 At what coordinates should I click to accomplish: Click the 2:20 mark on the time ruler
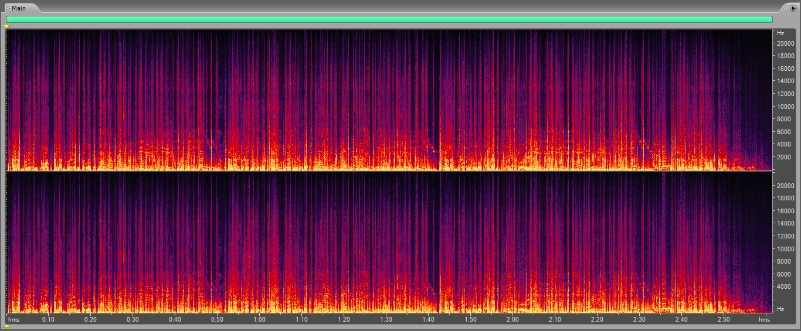point(598,319)
